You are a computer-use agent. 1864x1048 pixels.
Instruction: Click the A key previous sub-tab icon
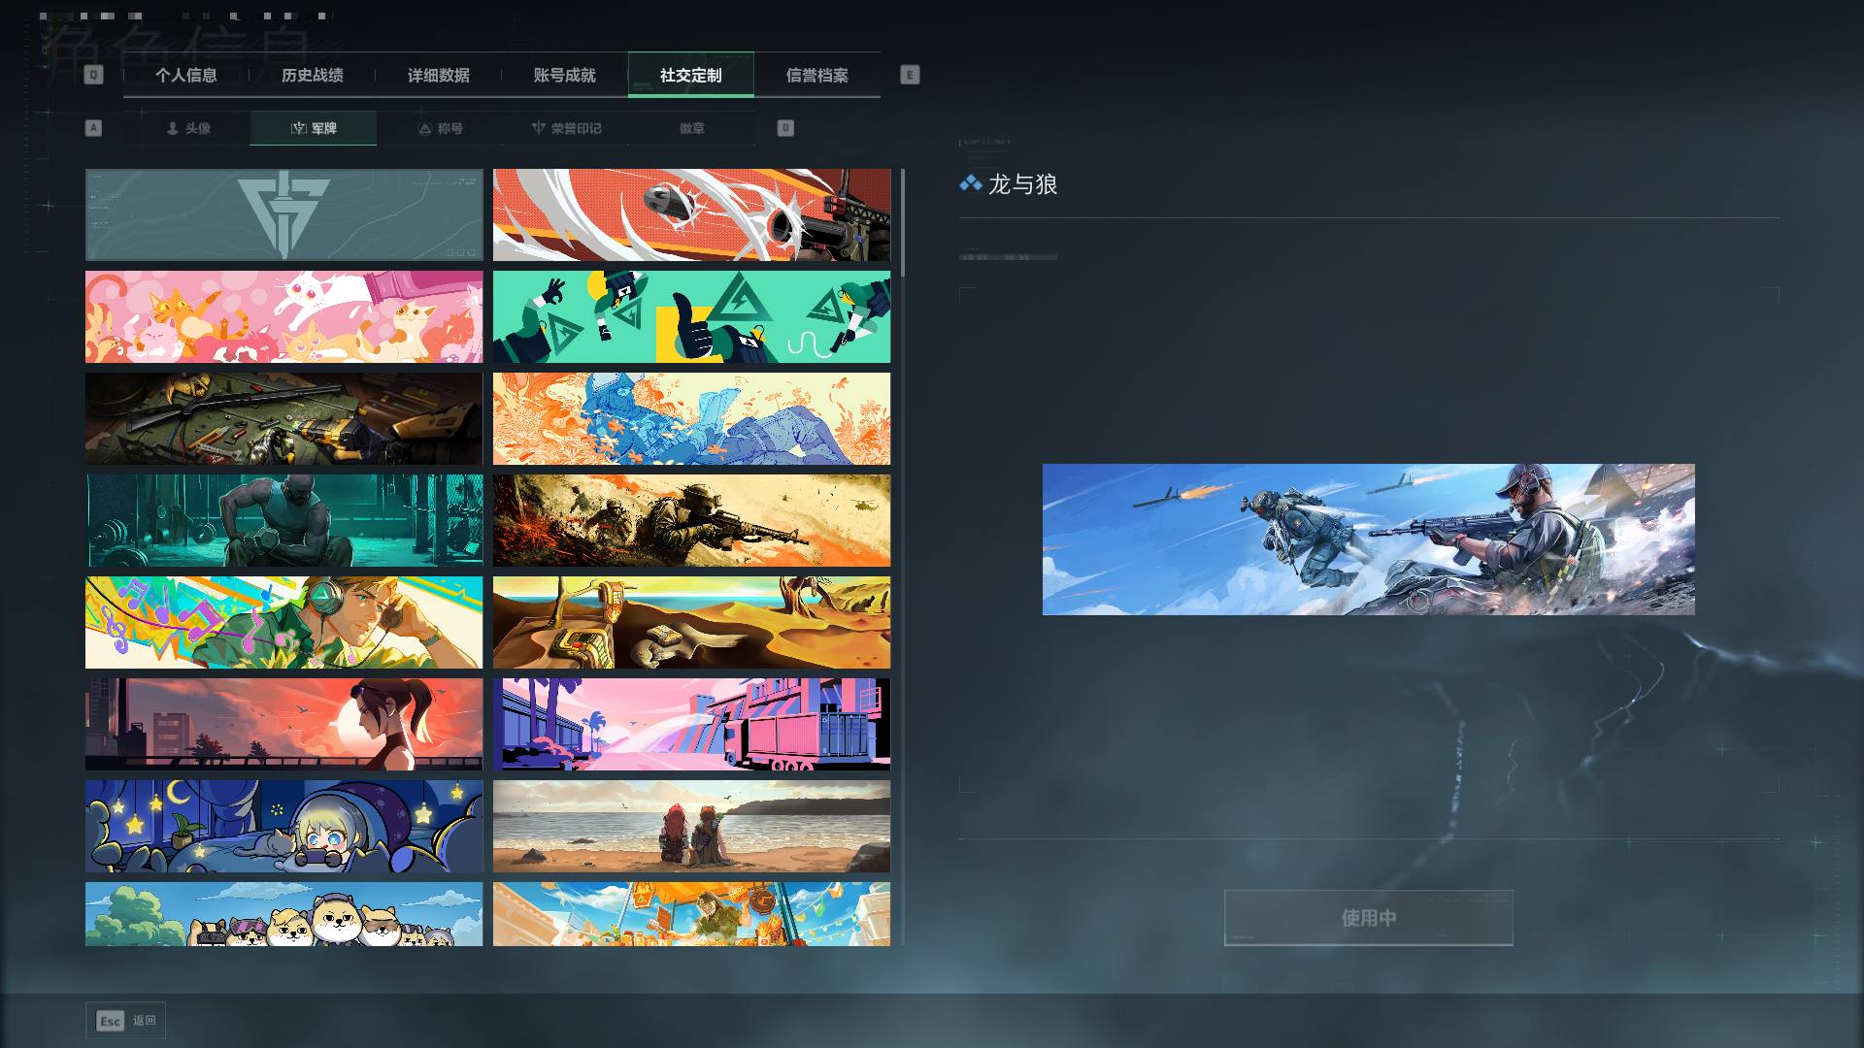pyautogui.click(x=93, y=128)
